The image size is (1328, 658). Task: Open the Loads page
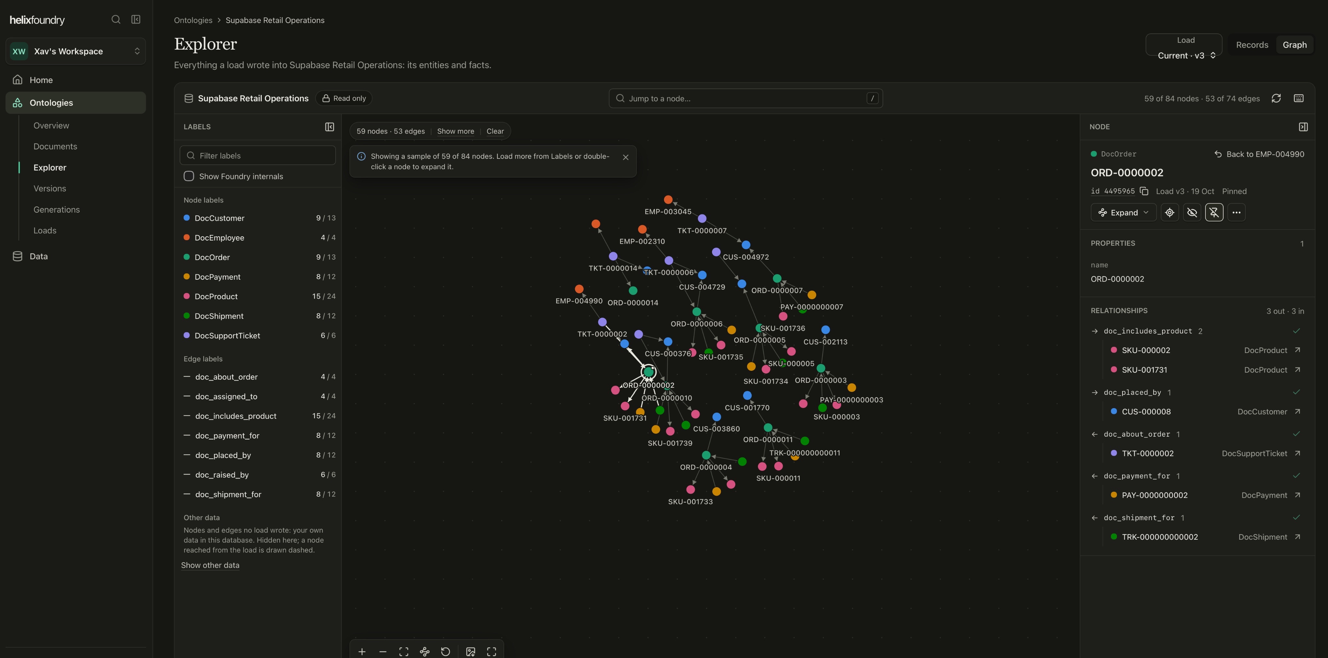point(45,230)
